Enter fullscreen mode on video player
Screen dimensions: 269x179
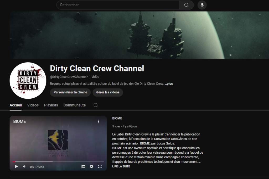(x=100, y=166)
